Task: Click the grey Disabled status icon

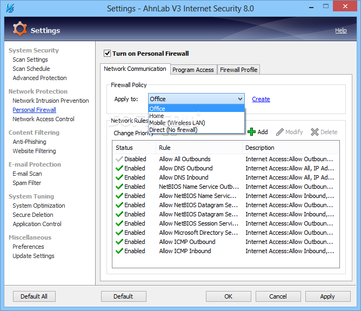Action: [x=119, y=159]
